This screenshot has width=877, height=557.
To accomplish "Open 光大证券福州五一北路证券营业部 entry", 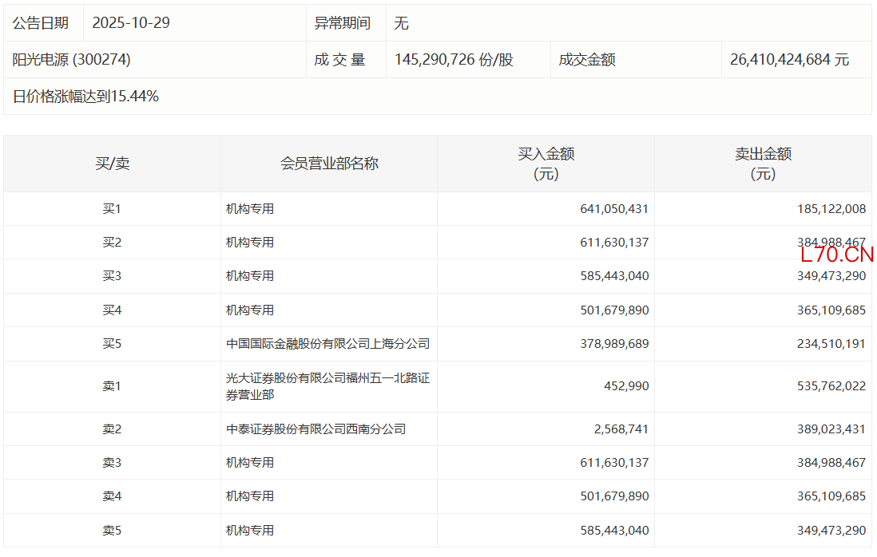I will [x=327, y=386].
